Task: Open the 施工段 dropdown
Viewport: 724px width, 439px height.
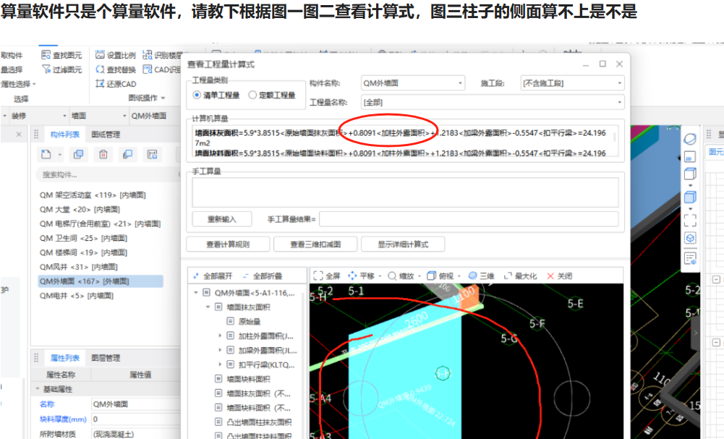Action: pyautogui.click(x=573, y=83)
